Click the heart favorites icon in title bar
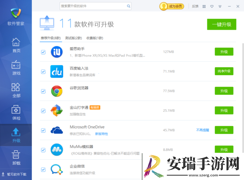244x180 pixels. tap(212, 7)
